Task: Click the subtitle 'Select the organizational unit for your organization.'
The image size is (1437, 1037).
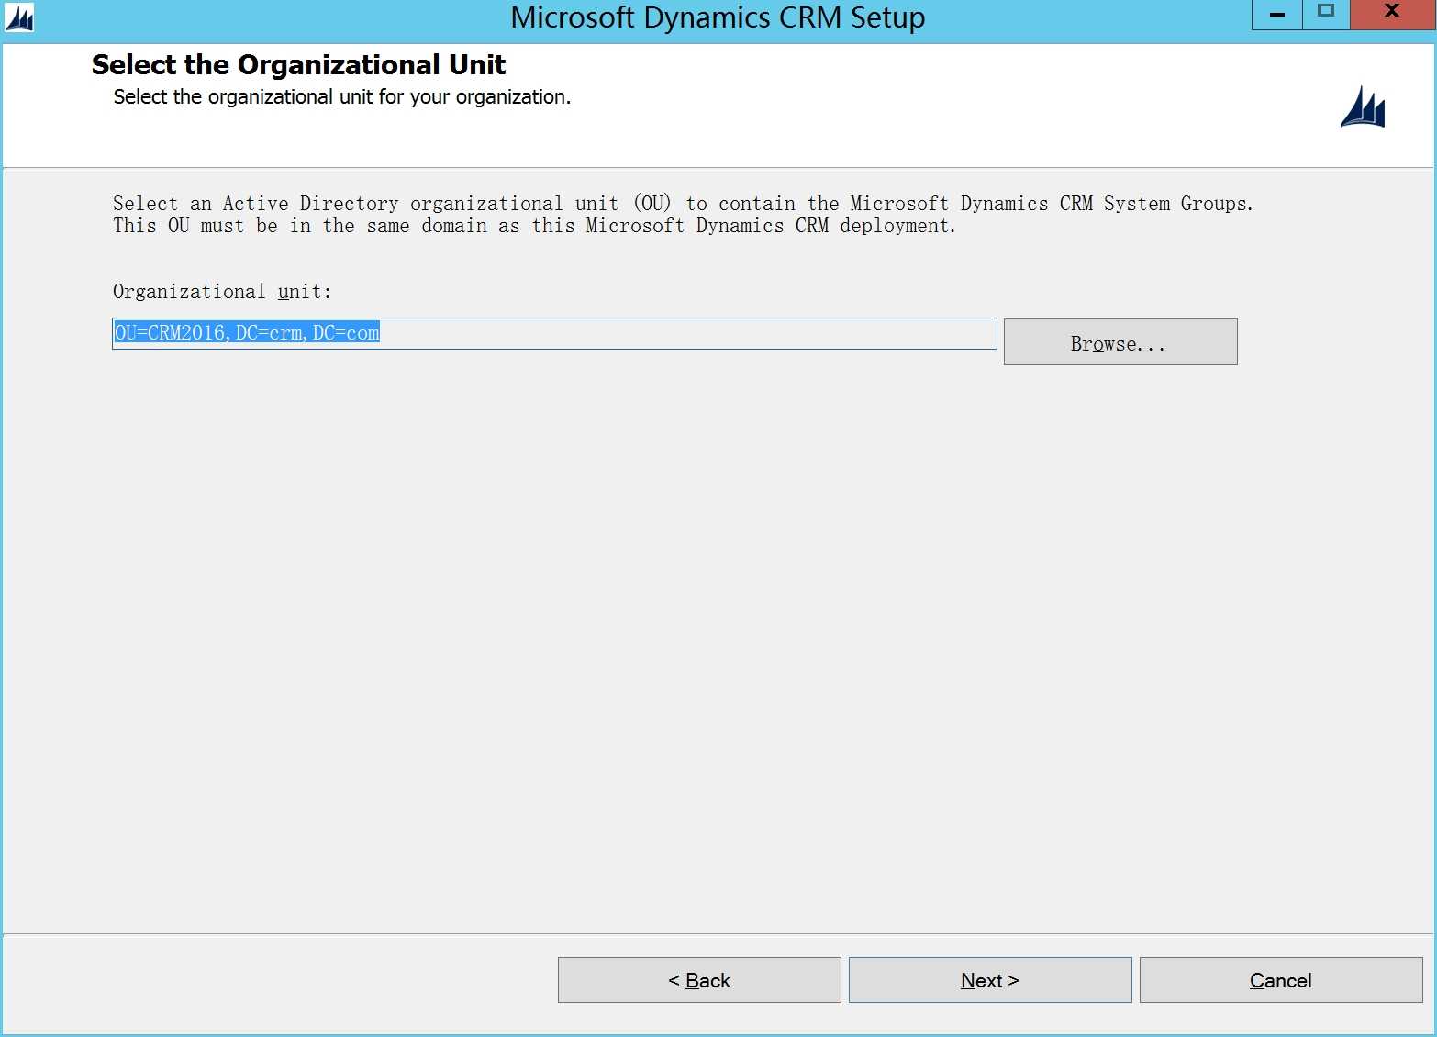Action: coord(341,97)
